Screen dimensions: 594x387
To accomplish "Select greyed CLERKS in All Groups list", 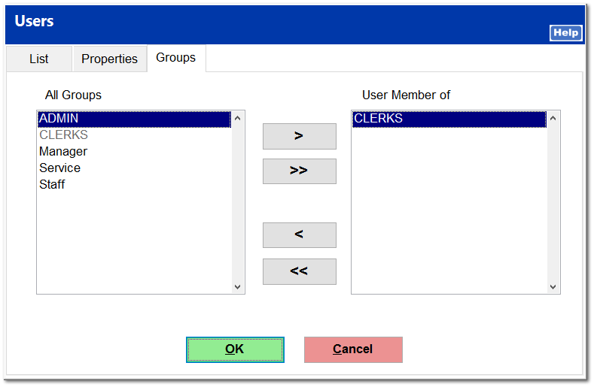I will 63,135.
